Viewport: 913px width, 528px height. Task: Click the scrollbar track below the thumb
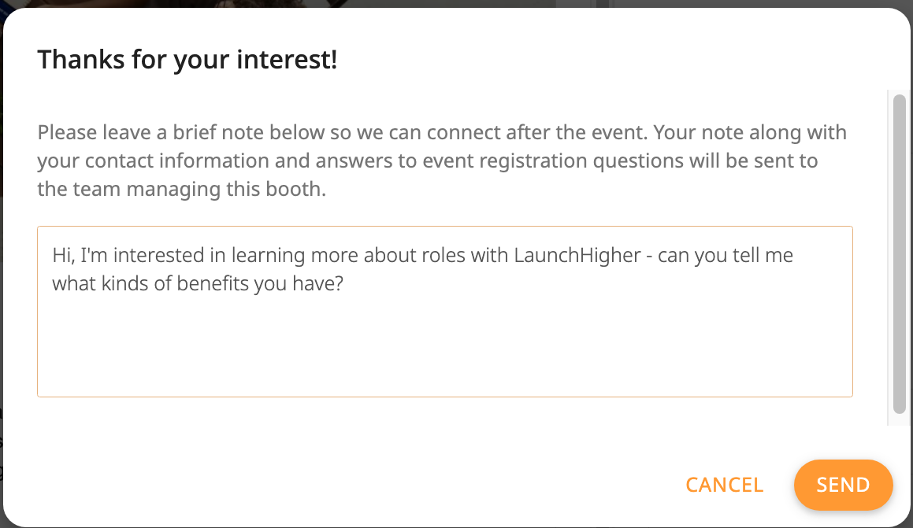coord(899,419)
